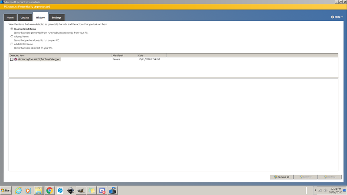Restore down the Security Essentials window
The height and width of the screenshot is (195, 347).
point(340,2)
